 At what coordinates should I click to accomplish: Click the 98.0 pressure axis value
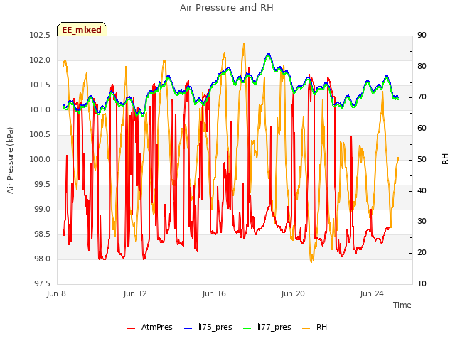[x=43, y=259]
